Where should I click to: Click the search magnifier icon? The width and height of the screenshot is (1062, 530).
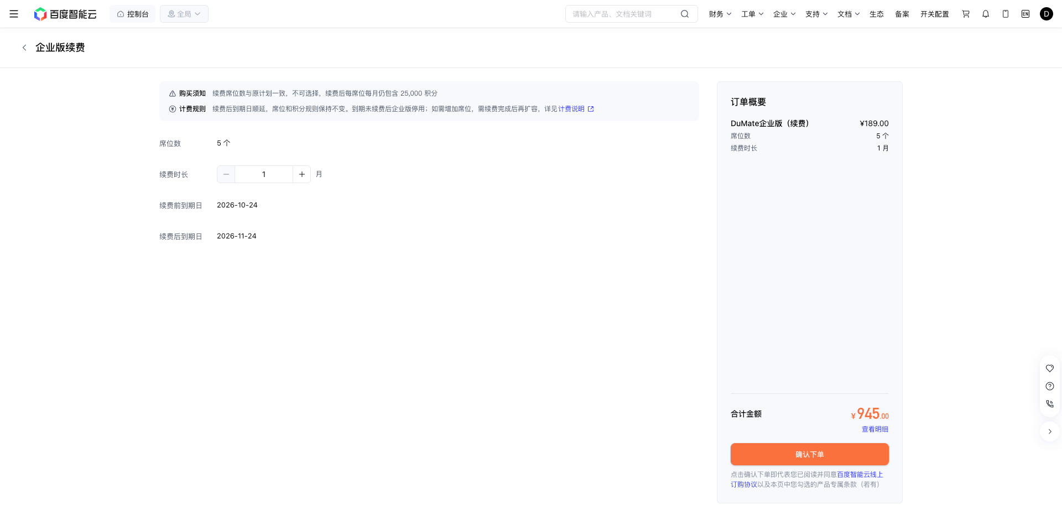point(685,14)
